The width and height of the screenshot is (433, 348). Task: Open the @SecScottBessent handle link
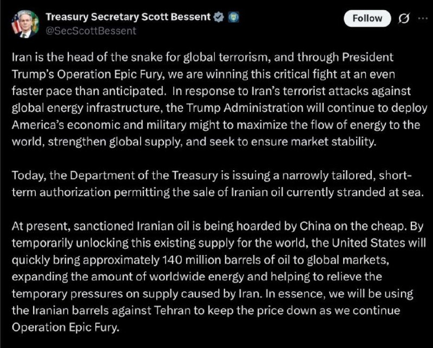click(x=91, y=31)
